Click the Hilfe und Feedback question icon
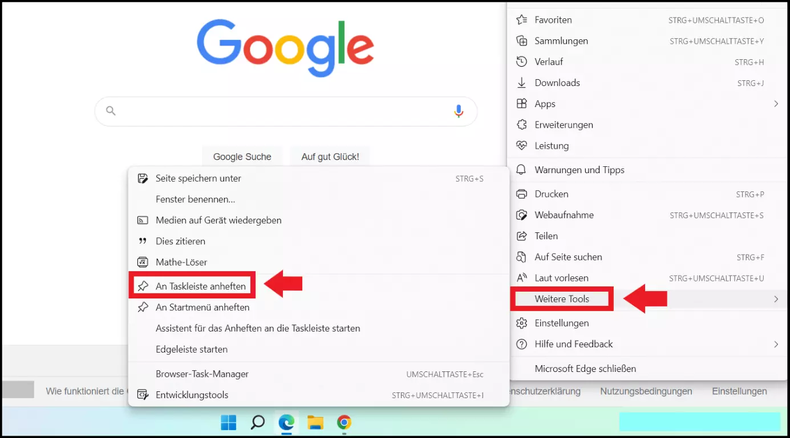The height and width of the screenshot is (438, 790). [x=521, y=344]
